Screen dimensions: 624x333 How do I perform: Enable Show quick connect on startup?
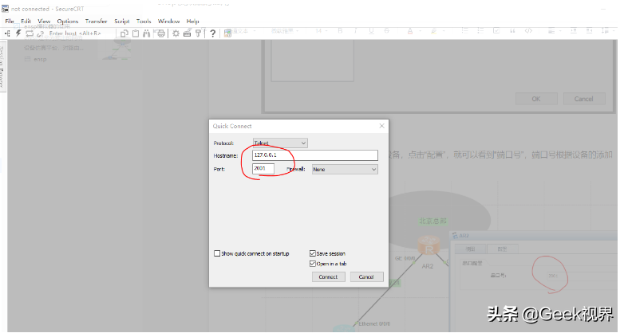[x=217, y=253]
